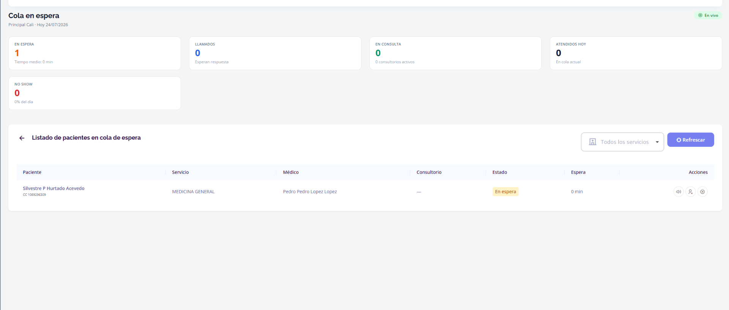Click the En espera status badge
Image resolution: width=729 pixels, height=310 pixels.
[x=505, y=192]
